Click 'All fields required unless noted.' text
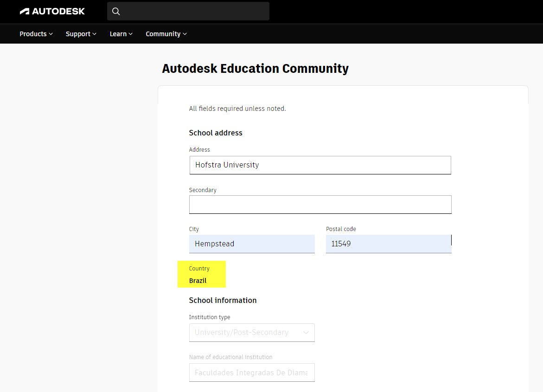This screenshot has height=392, width=543. (237, 109)
